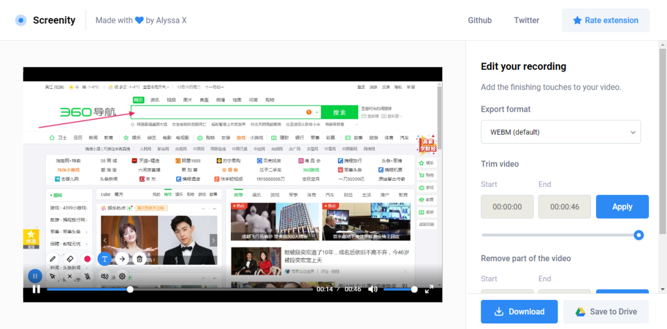This screenshot has width=667, height=329.
Task: Click 'Add the finishing touches to your video.'
Action: 551,88
